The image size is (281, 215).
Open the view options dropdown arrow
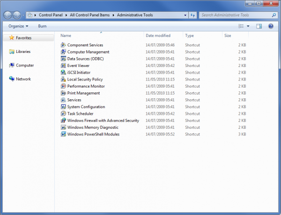point(248,26)
